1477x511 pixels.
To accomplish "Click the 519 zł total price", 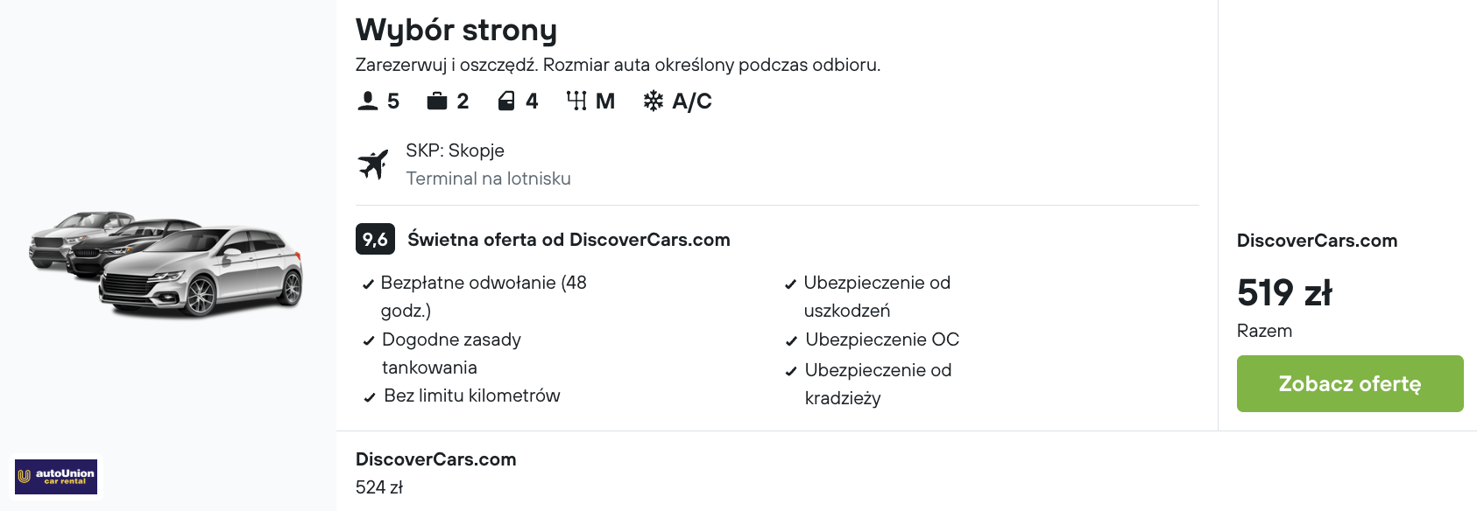I will (x=1284, y=293).
